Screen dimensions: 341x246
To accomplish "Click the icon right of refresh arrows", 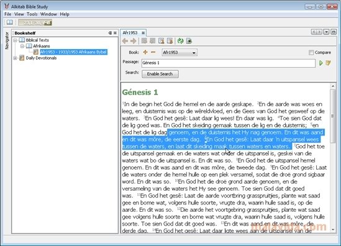I will point(189,41).
